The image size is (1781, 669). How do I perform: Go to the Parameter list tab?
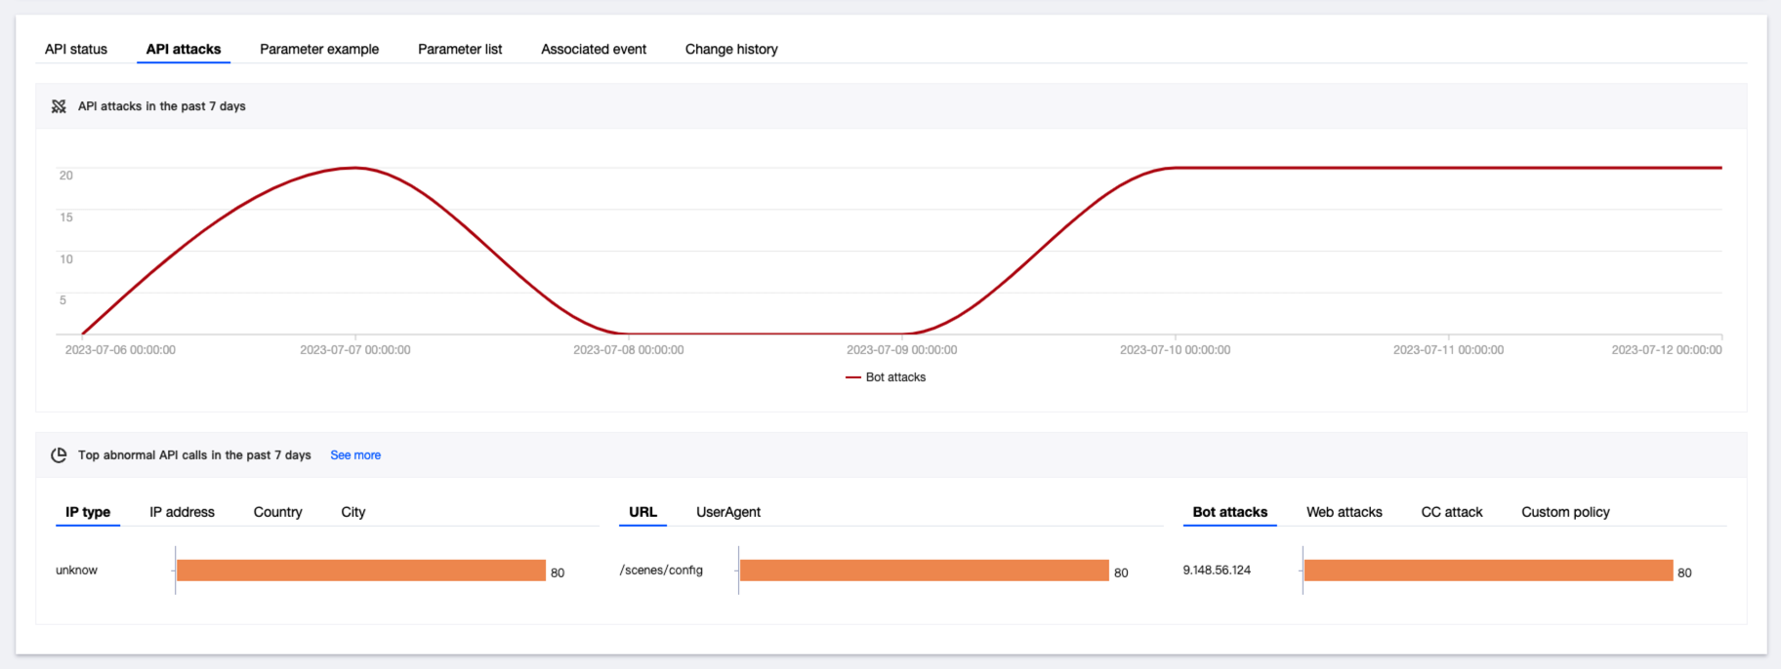[460, 50]
